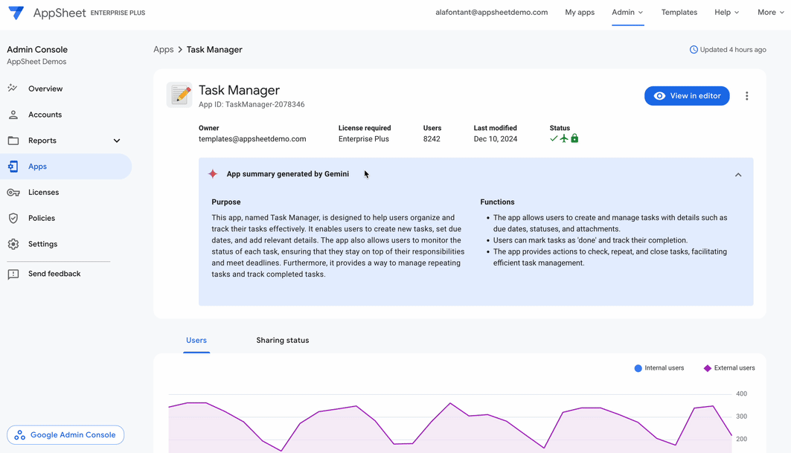Click the View in editor button
The image size is (791, 453).
[686, 96]
